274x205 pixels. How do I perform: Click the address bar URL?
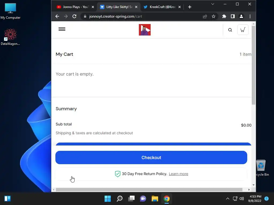[116, 16]
